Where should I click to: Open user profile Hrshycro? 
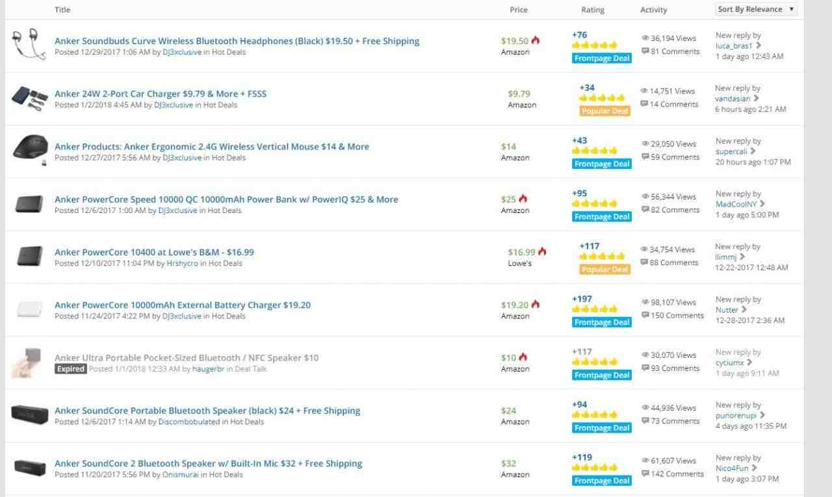tap(183, 263)
